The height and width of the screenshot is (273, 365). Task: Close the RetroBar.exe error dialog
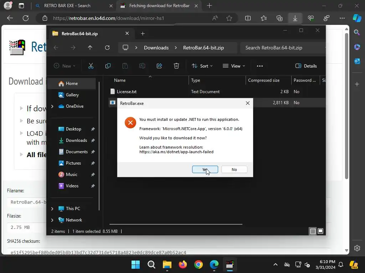coord(248,103)
